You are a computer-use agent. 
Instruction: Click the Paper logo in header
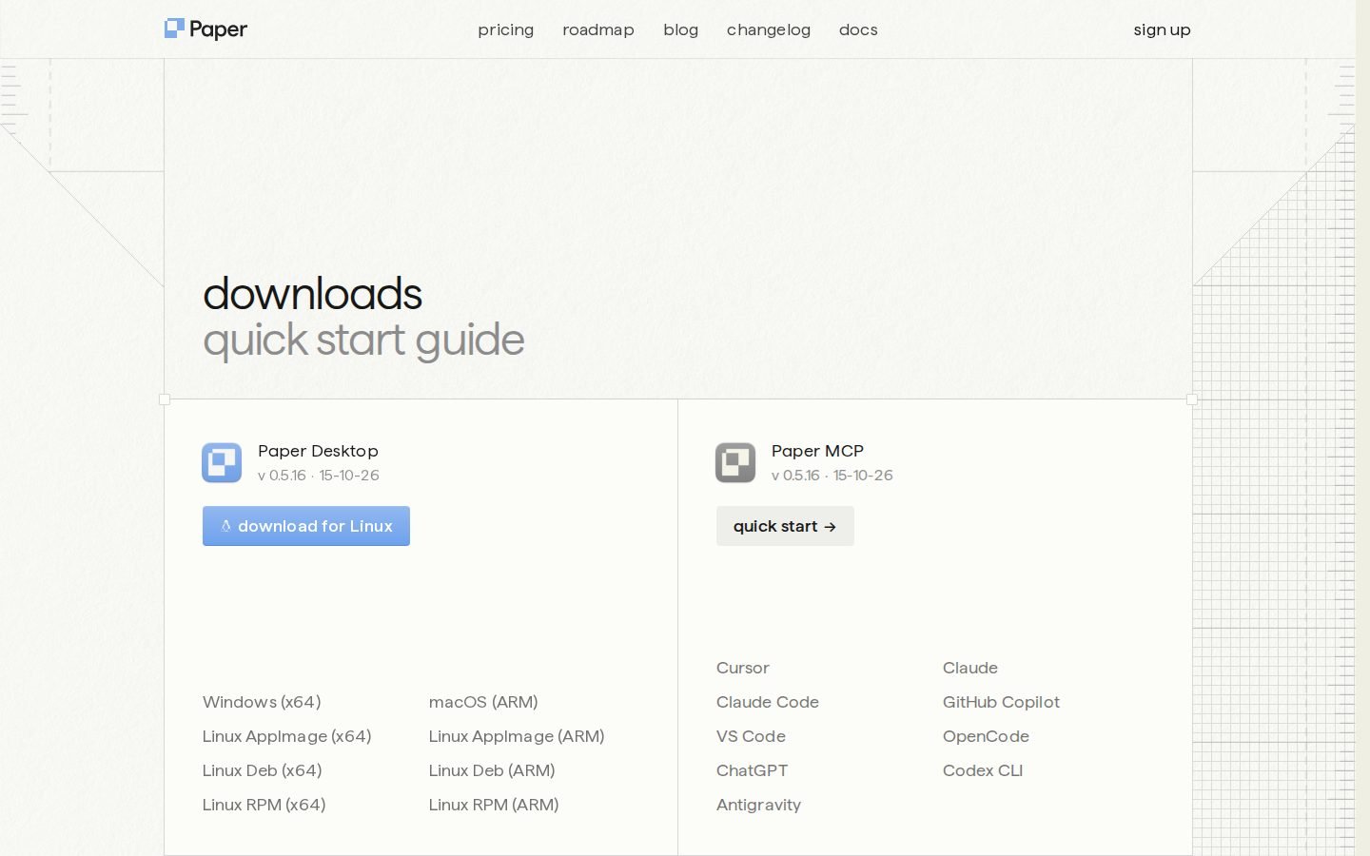[x=205, y=29]
